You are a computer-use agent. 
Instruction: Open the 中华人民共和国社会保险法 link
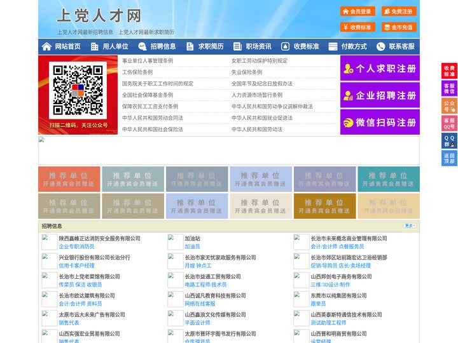(153, 129)
